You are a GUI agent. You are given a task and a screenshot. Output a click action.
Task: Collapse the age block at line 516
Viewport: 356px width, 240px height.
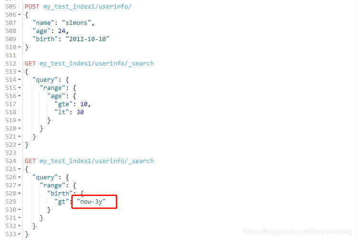tap(19, 96)
